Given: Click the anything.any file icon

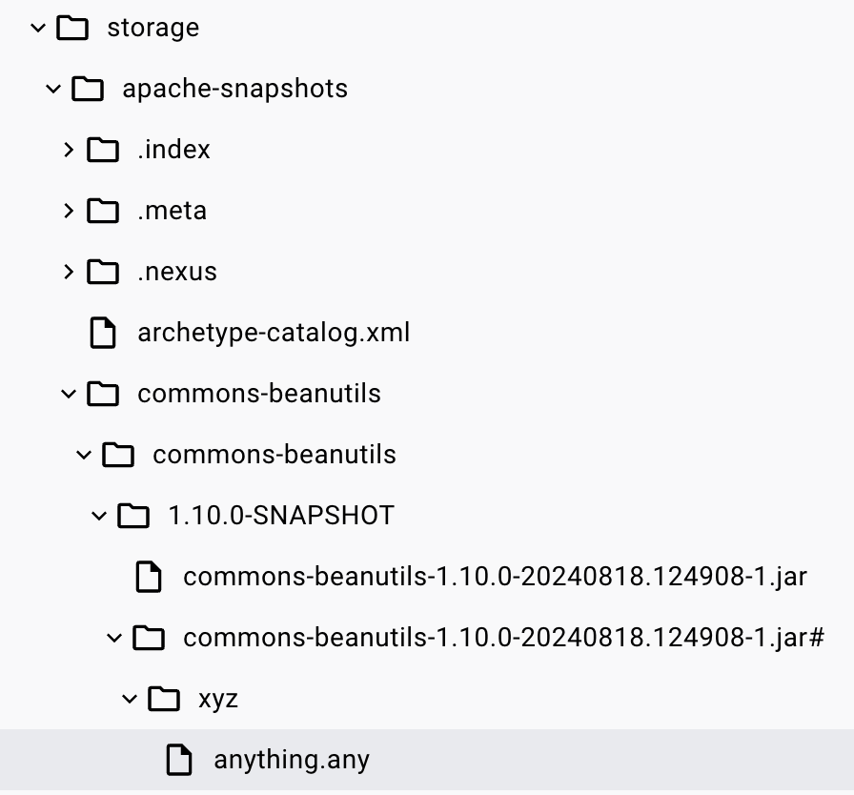Looking at the screenshot, I should pos(179,760).
